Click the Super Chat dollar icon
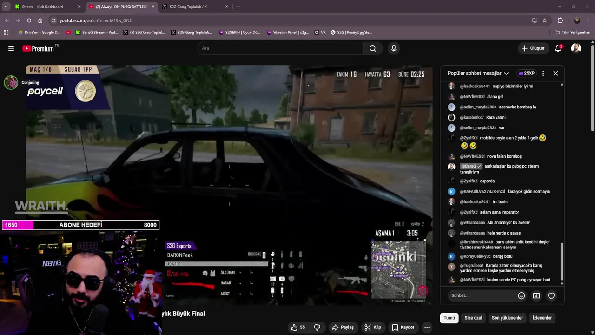This screenshot has height=335, width=595. tap(536, 295)
